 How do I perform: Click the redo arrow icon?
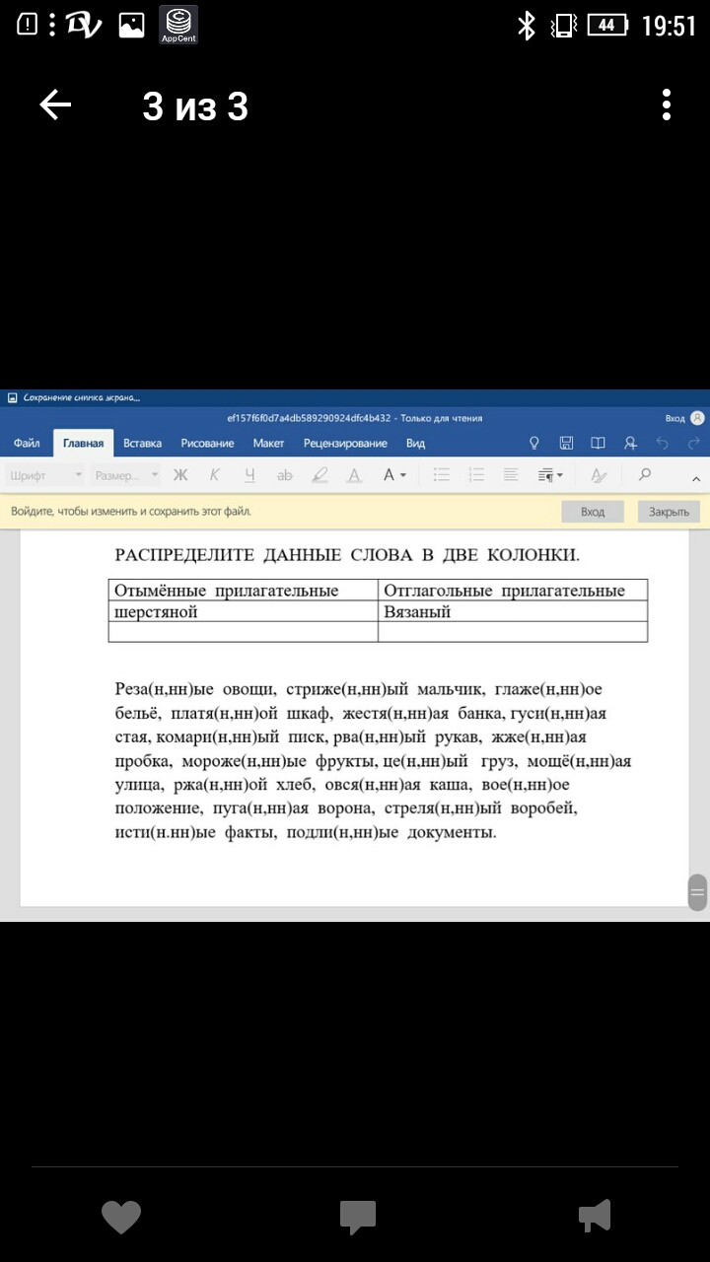694,444
